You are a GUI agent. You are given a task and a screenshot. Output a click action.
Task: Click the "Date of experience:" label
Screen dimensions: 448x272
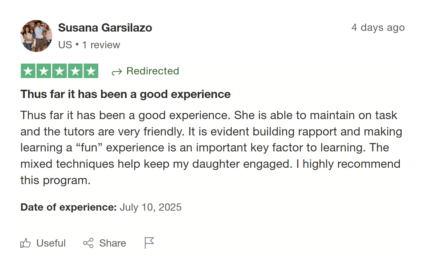click(68, 207)
